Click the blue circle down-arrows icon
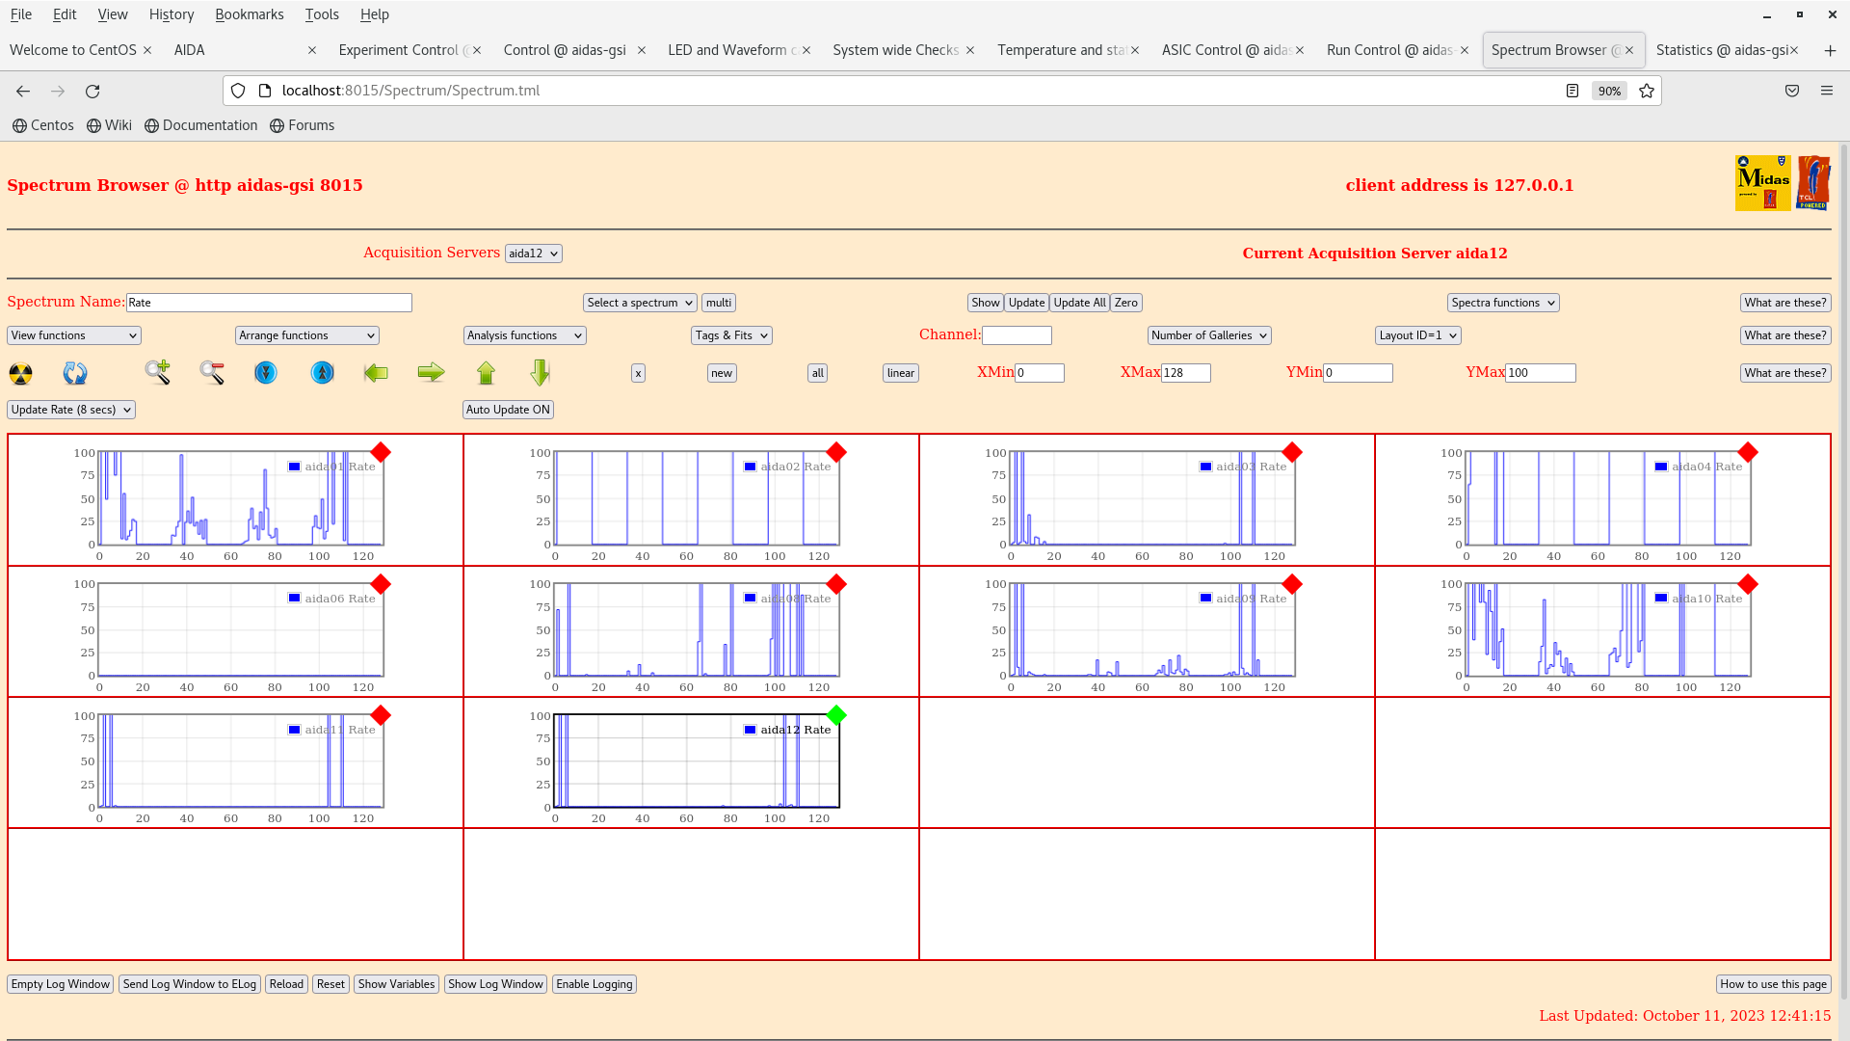The image size is (1850, 1041). 266,373
